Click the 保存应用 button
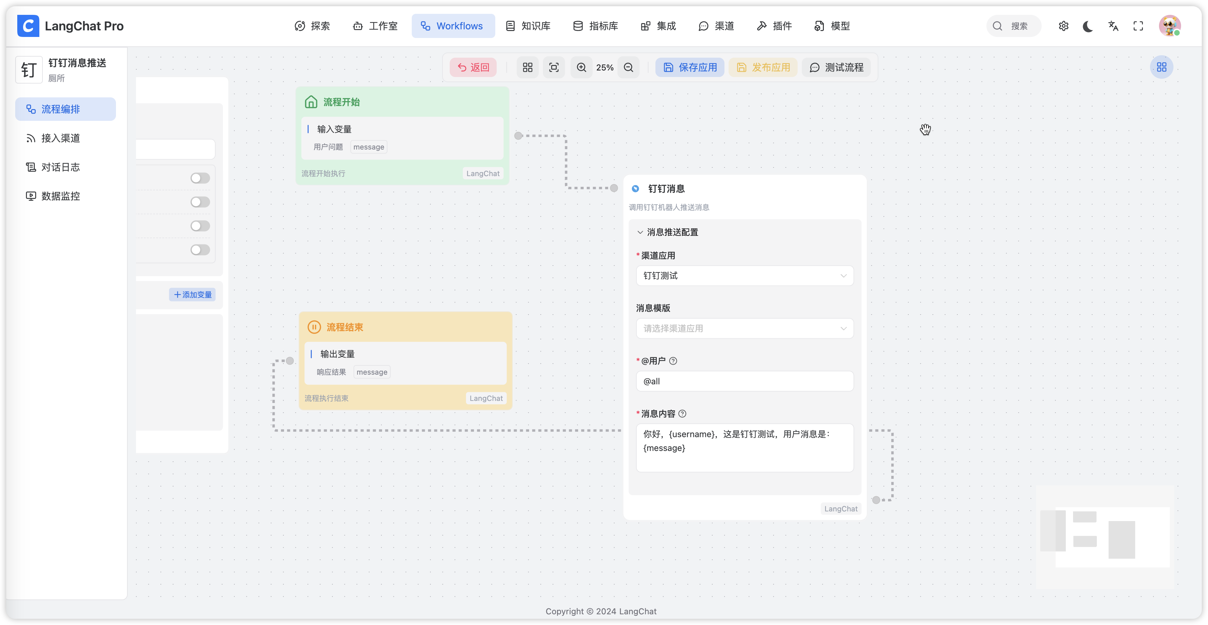This screenshot has height=625, width=1208. (x=690, y=68)
